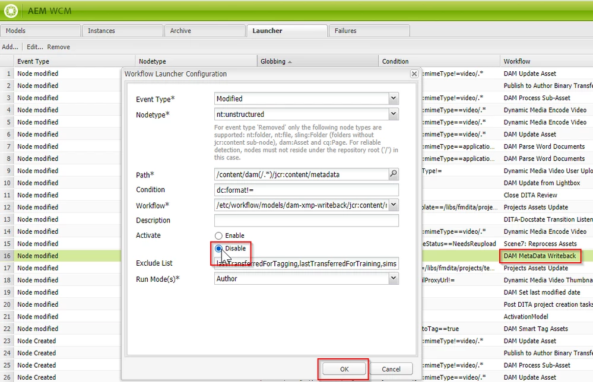Viewport: 593px width, 382px height.
Task: Click the Cancel button
Action: coord(391,369)
